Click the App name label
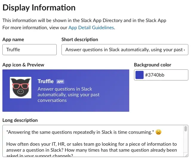The height and width of the screenshot is (160, 194). click(13, 40)
